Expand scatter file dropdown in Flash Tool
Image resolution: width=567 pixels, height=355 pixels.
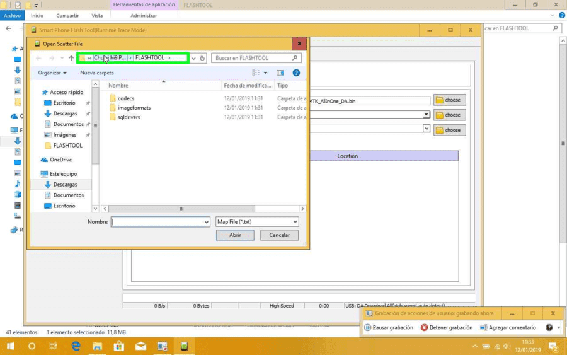point(427,115)
